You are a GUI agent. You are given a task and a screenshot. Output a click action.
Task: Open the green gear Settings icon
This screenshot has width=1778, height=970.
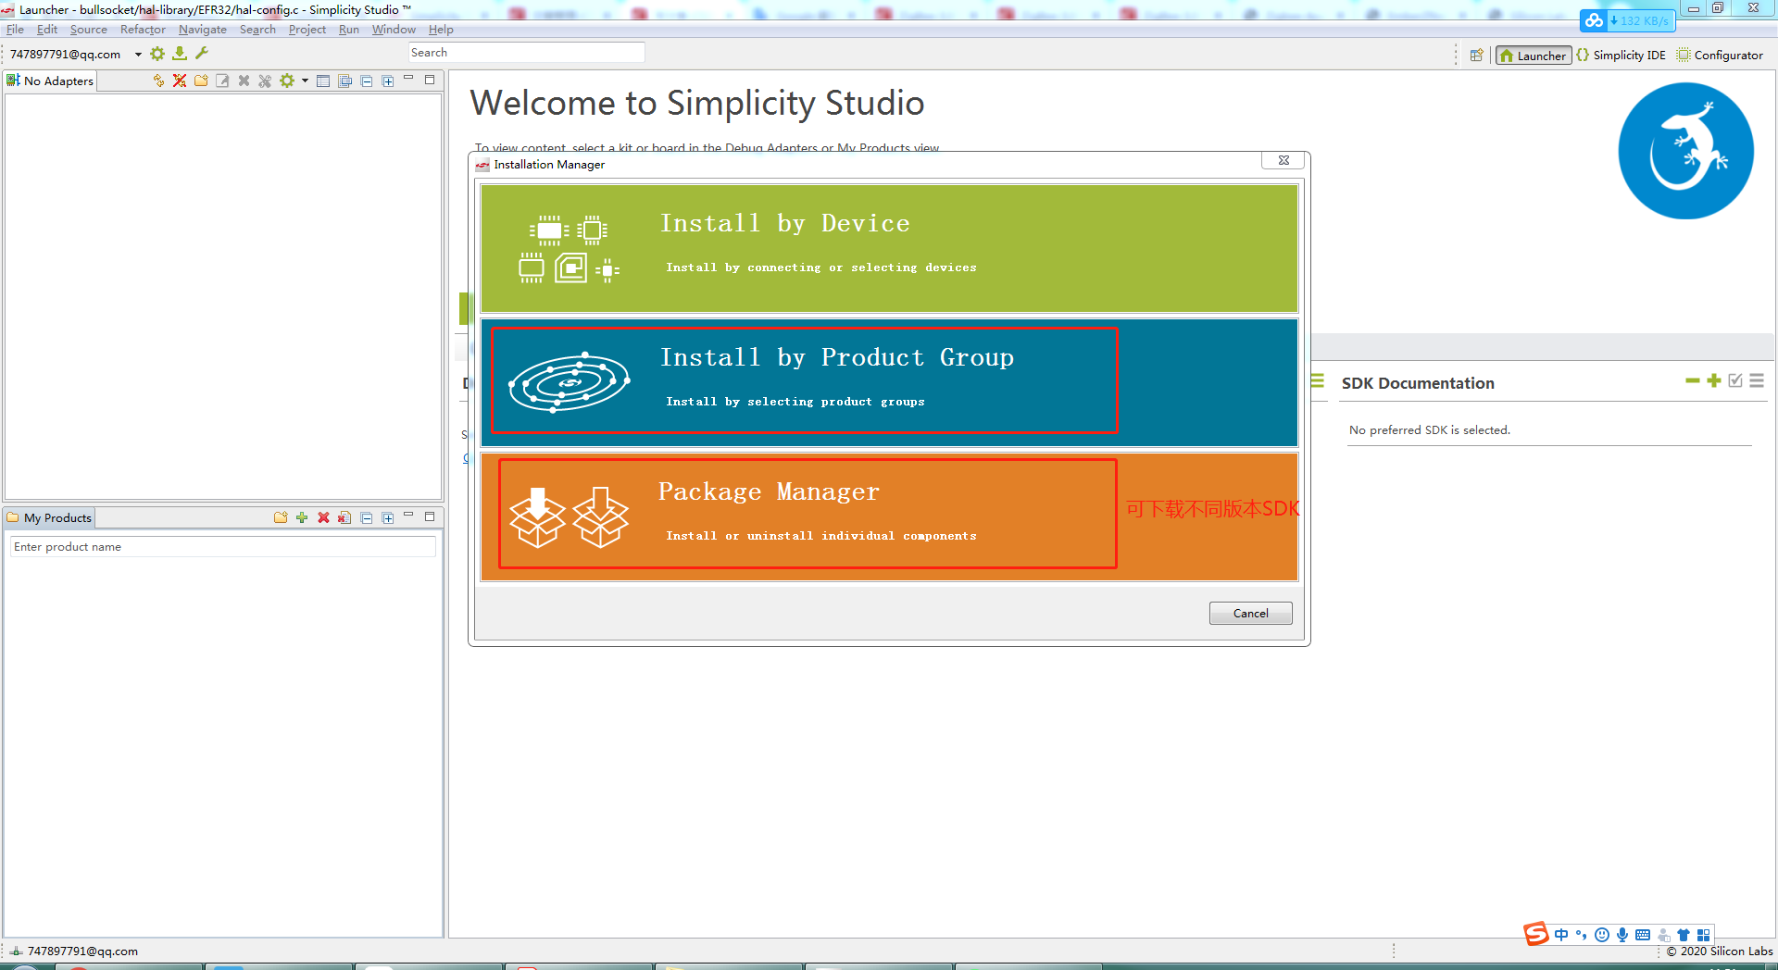click(157, 54)
